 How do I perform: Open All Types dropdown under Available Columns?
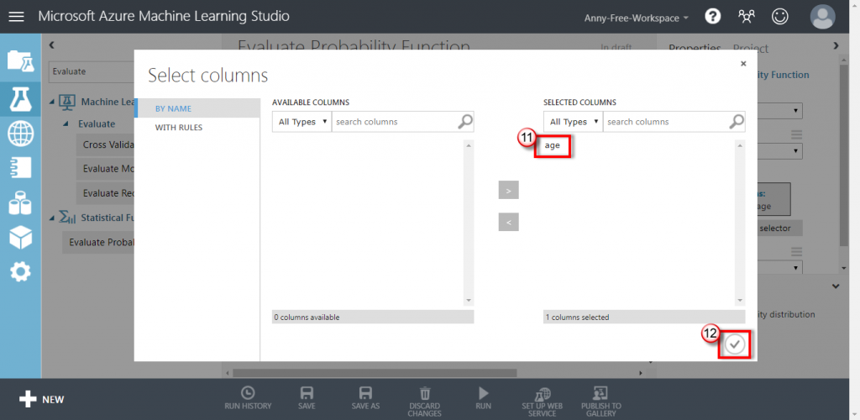[302, 122]
